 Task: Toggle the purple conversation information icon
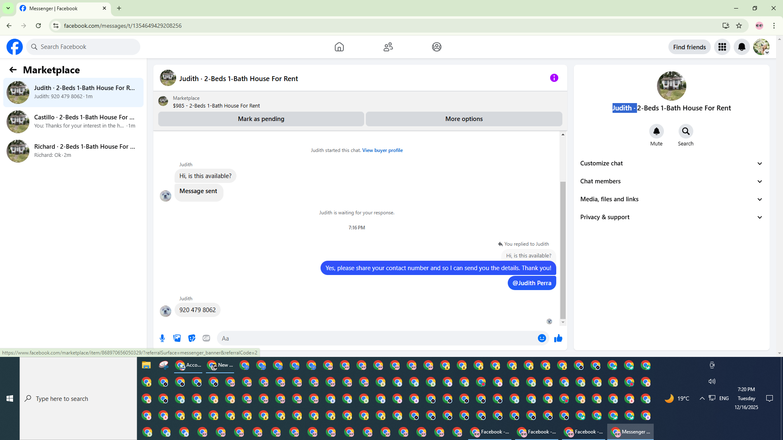(x=554, y=78)
